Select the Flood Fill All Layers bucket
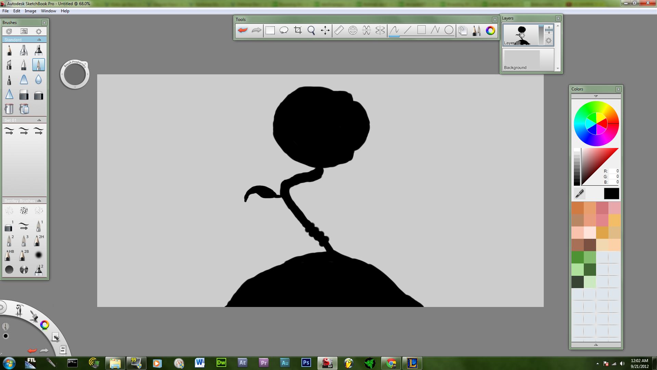 24,109
